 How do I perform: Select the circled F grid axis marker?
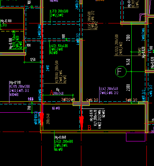(121, 71)
